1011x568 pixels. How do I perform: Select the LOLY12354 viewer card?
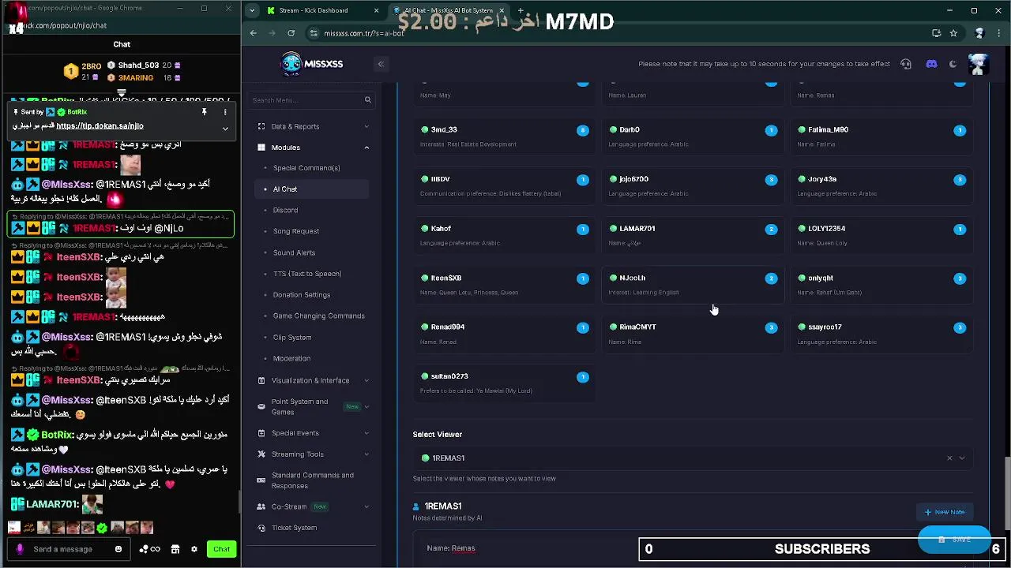point(881,235)
